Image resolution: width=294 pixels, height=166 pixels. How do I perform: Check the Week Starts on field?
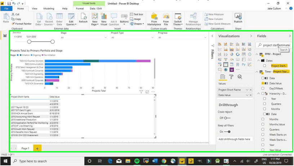tap(263, 135)
